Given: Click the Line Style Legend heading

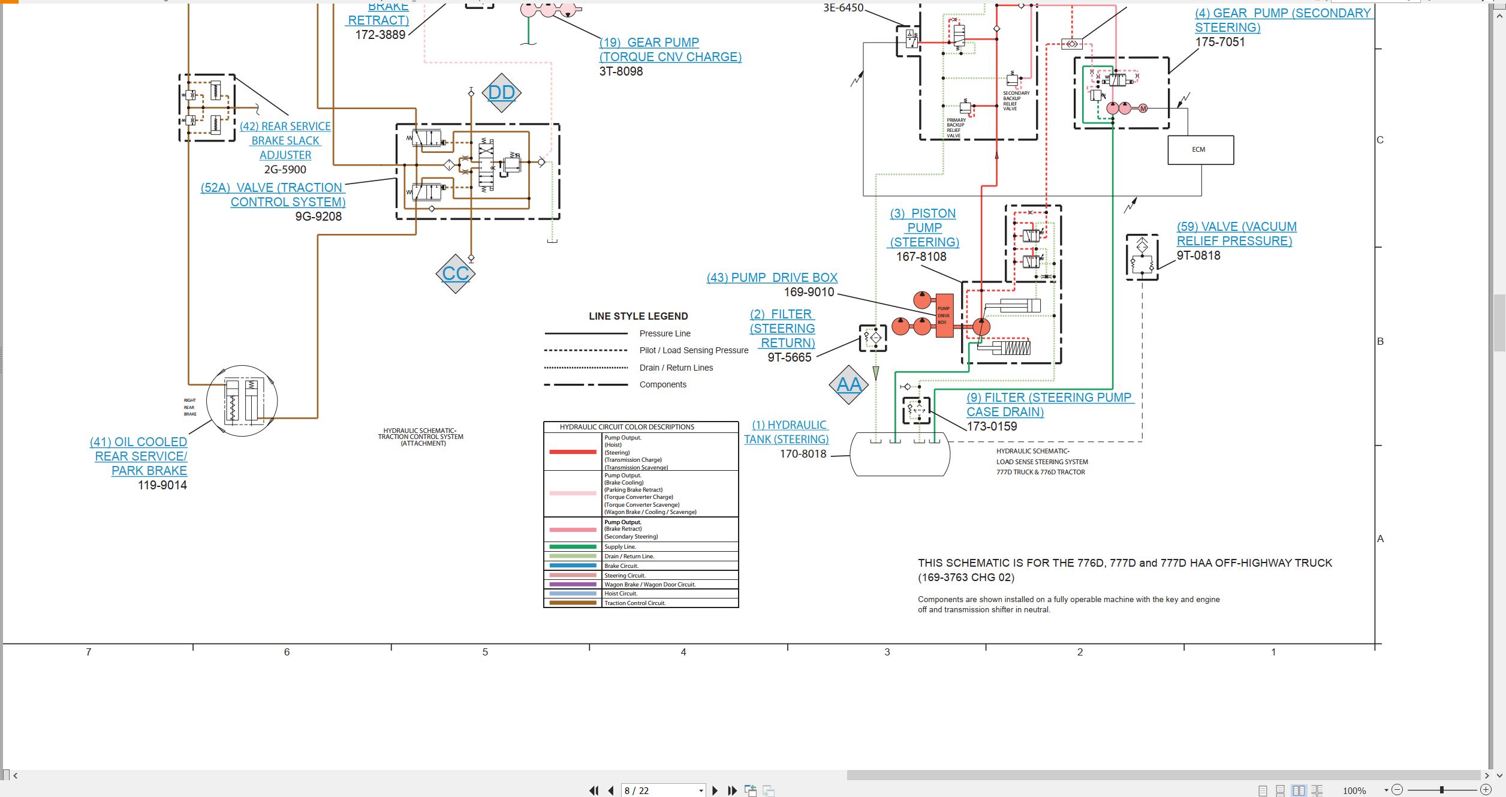Looking at the screenshot, I should point(638,316).
